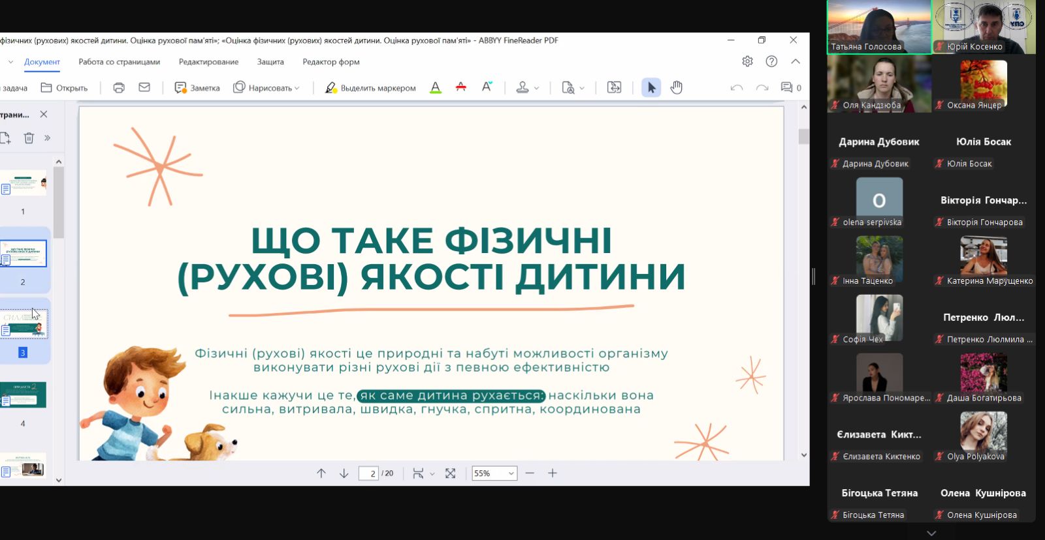Click the Print icon in toolbar
Image resolution: width=1045 pixels, height=540 pixels.
click(119, 87)
